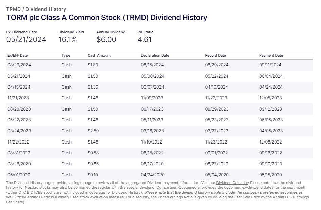
Task: Click the $2.59 cash amount cell
Action: tap(93, 131)
